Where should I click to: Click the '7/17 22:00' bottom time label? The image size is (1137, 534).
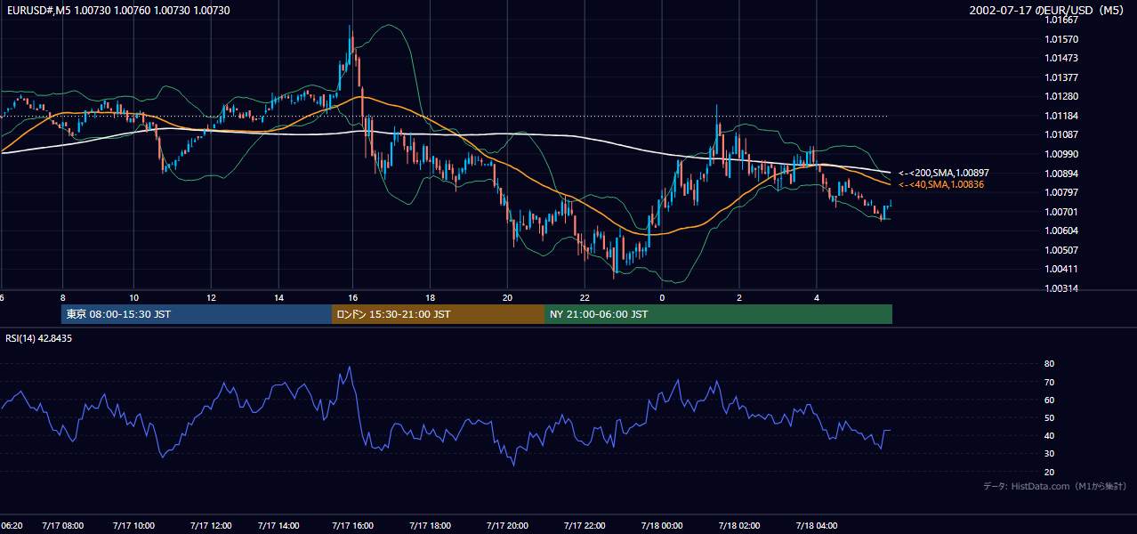(x=585, y=525)
